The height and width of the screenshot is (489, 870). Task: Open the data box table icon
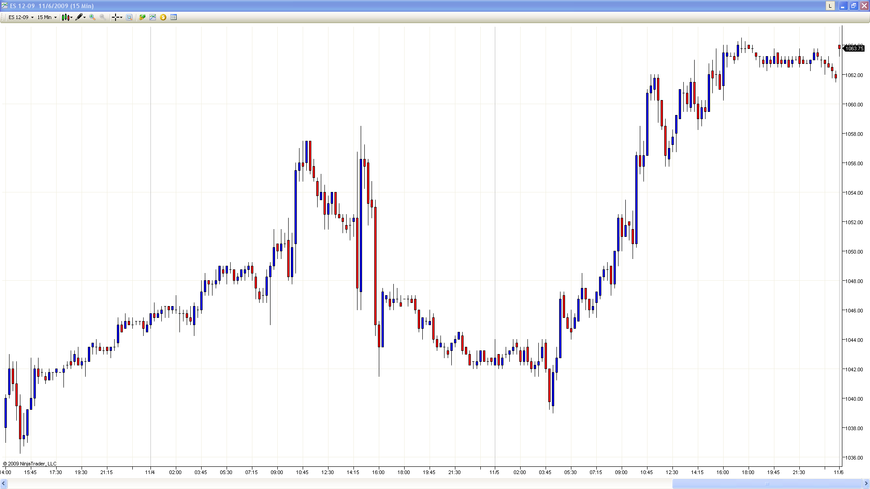click(x=174, y=17)
